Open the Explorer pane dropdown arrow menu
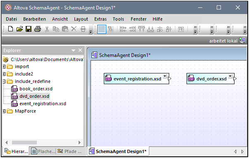 (73, 50)
